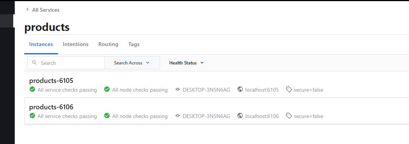Click the node icon beside DESKTOP-3NSN6AG for products-6105
409x144 pixels.
pyautogui.click(x=177, y=90)
